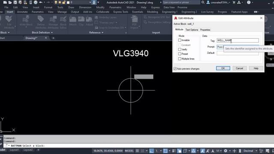Open the Dimension menu
274x154 pixels.
pos(85,7)
